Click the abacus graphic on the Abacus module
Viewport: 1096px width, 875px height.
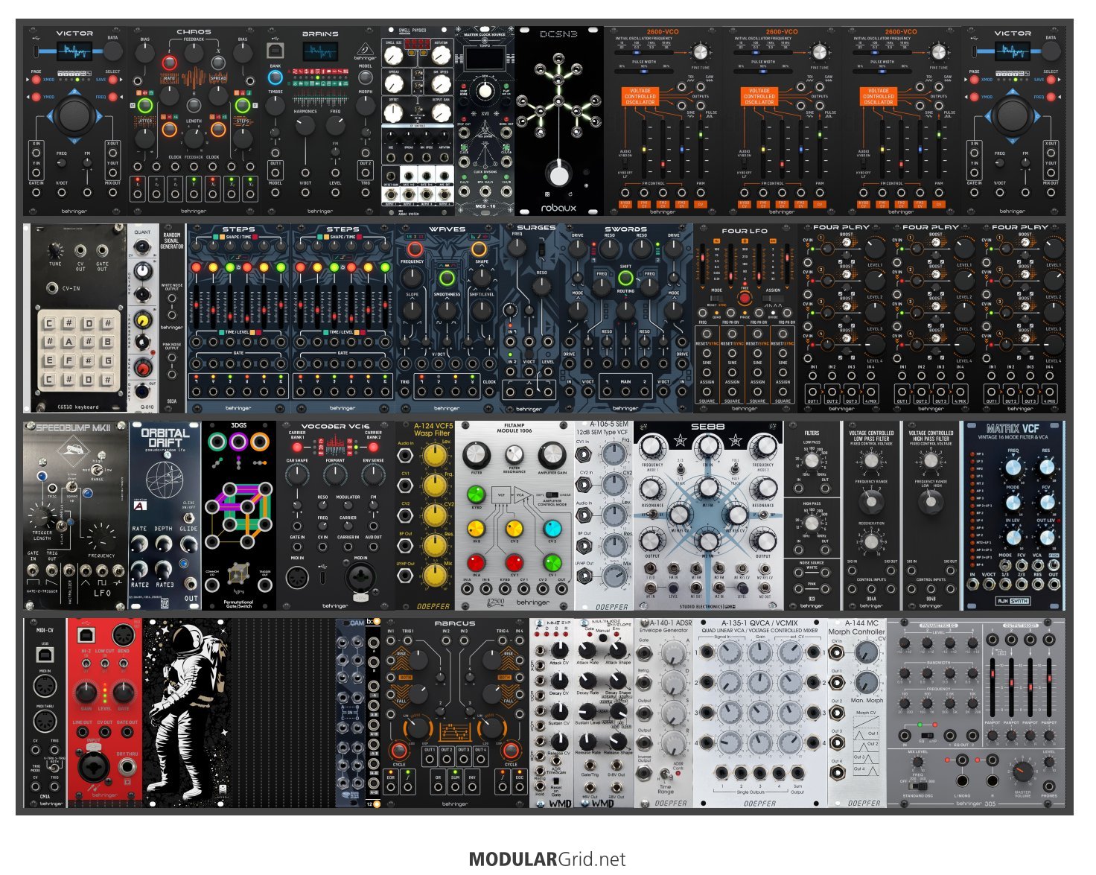(454, 731)
